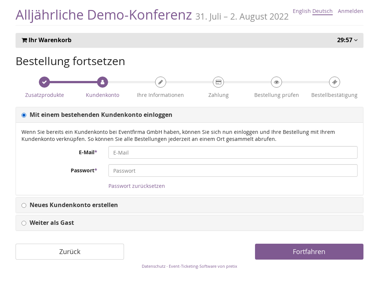Click the credit card icon for Zahlung
Viewport: 379px width, 284px height.
coord(218,82)
